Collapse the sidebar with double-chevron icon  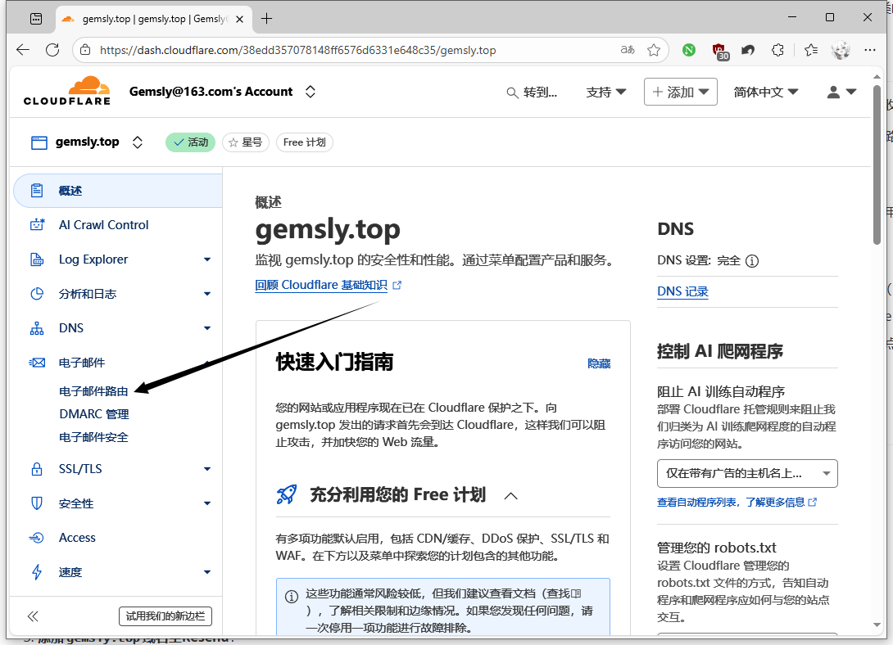(33, 616)
